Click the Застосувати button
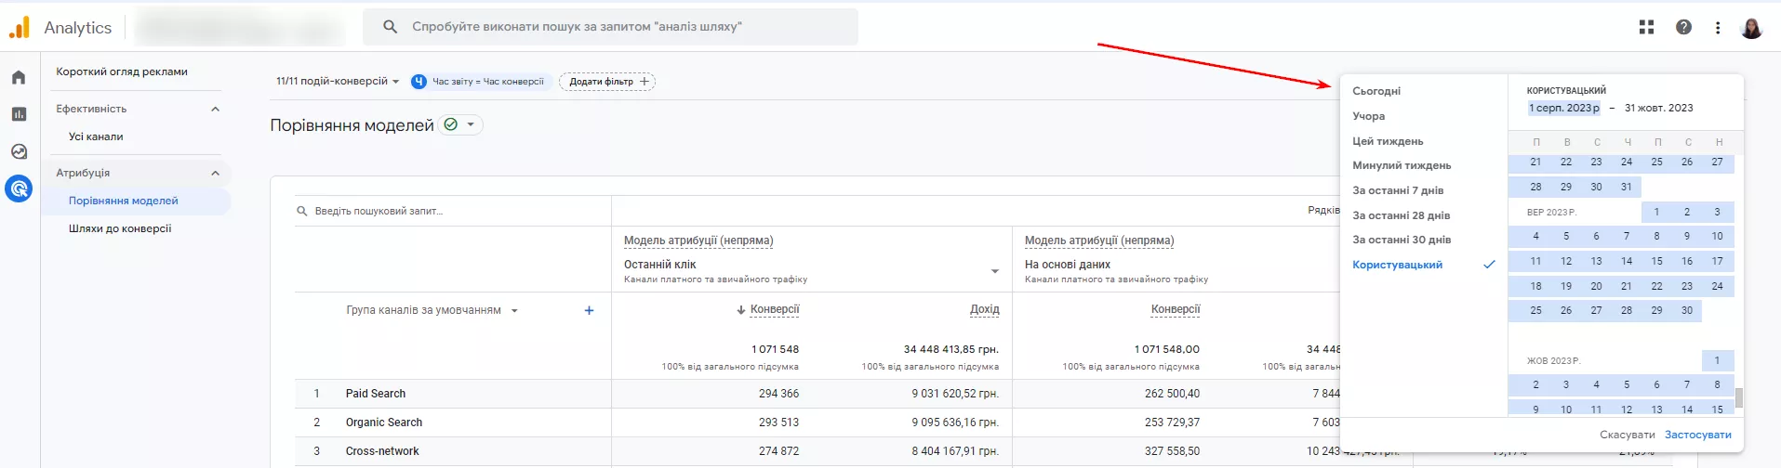 [1697, 435]
